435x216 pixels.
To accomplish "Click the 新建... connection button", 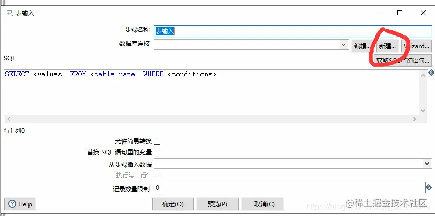I will (x=387, y=46).
